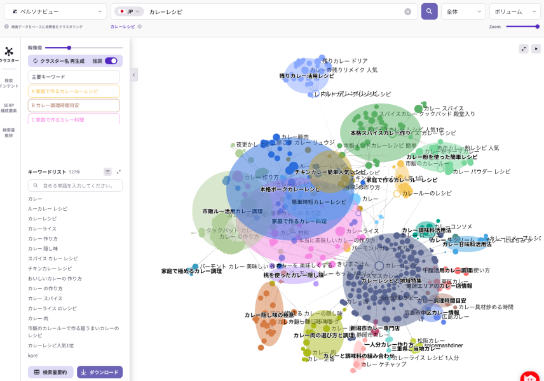Go to SERP構成要素 tab

coord(9,107)
